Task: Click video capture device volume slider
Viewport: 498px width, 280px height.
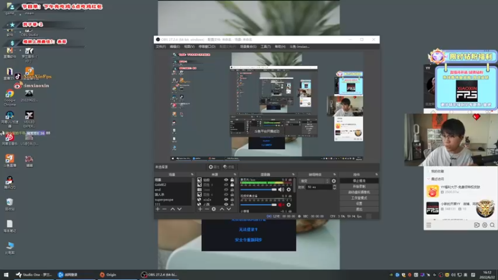Action: click(x=258, y=205)
